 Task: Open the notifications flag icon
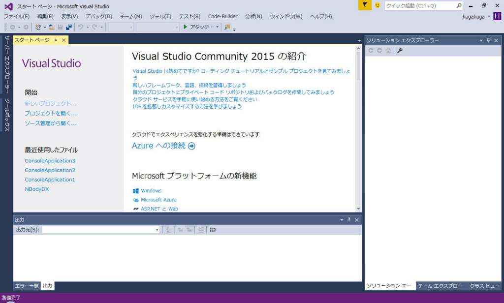(x=365, y=5)
